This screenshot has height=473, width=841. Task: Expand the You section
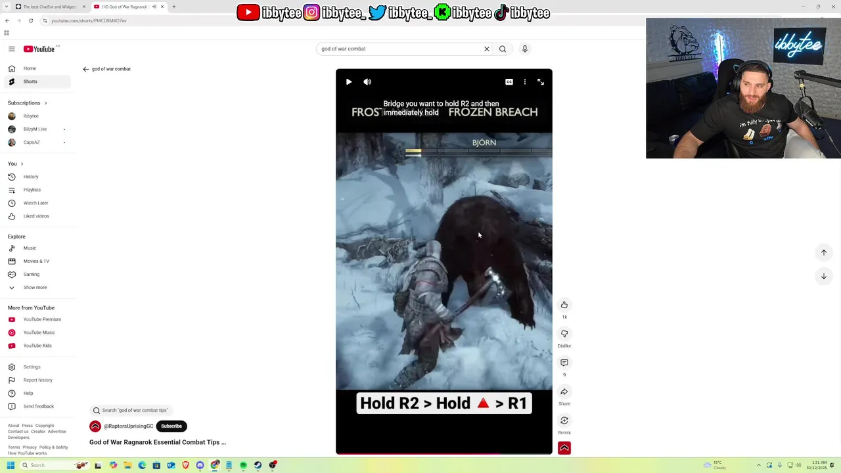(x=16, y=164)
